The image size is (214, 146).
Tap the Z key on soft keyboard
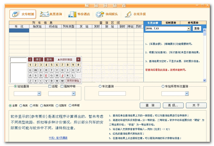tap(30, 81)
